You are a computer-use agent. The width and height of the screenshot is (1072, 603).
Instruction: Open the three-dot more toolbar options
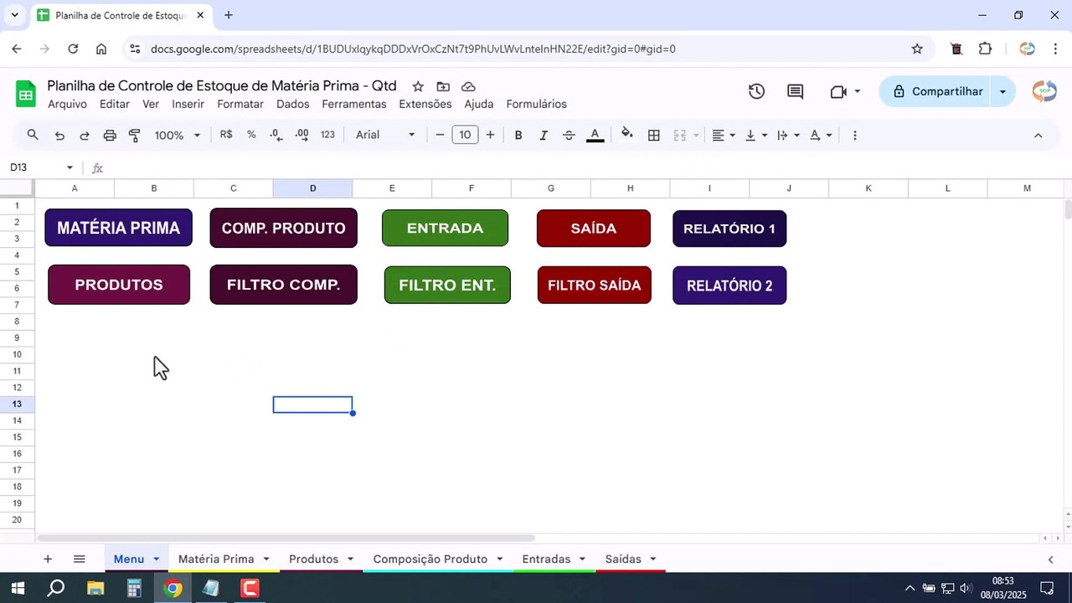pyautogui.click(x=854, y=135)
